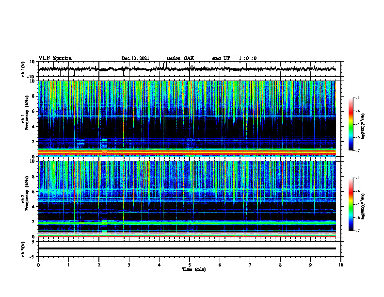Click inside the ch.2 spectrogram panel

pos(187,199)
